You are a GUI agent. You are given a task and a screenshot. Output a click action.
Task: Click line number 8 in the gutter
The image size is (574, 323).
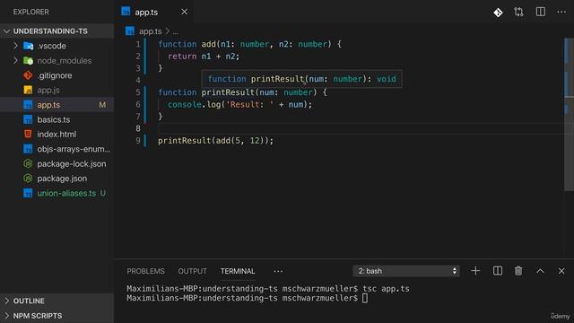138,128
